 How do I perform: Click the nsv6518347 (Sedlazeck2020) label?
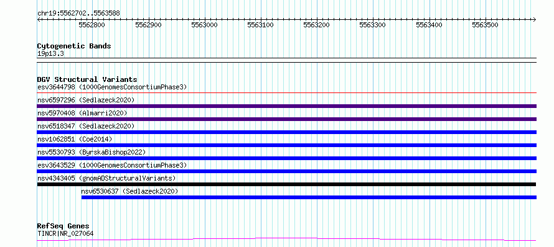point(86,126)
